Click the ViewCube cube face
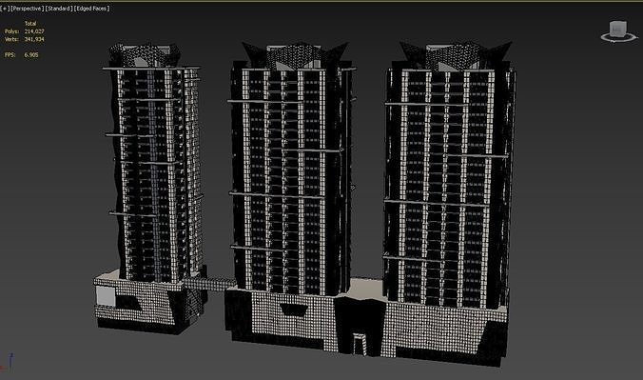 pos(618,29)
